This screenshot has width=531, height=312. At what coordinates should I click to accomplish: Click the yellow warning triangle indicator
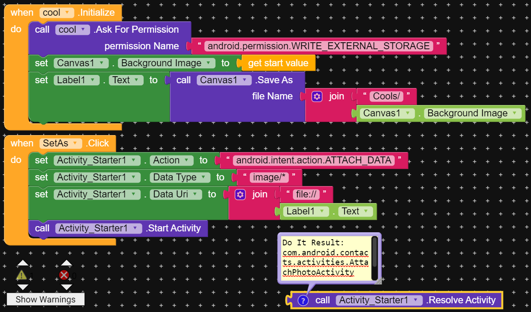[21, 275]
